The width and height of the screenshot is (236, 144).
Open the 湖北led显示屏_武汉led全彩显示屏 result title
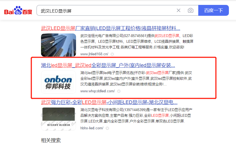[108, 65]
